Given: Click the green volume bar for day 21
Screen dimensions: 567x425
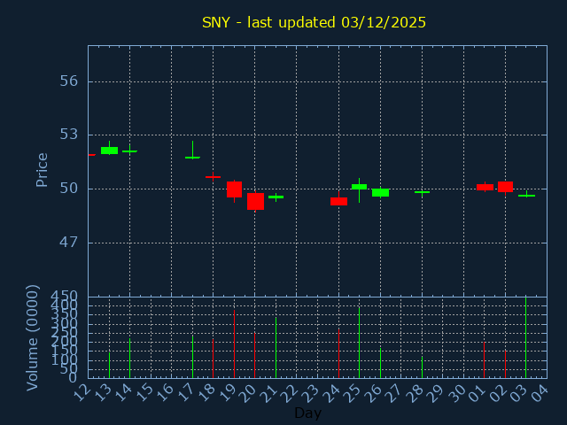Looking at the screenshot, I should click(x=276, y=348).
